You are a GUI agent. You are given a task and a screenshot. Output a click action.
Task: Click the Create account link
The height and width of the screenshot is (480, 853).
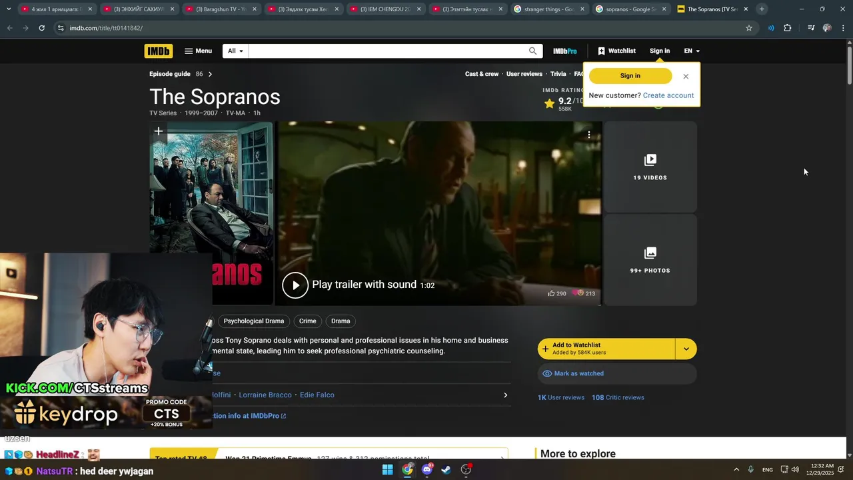pyautogui.click(x=668, y=95)
